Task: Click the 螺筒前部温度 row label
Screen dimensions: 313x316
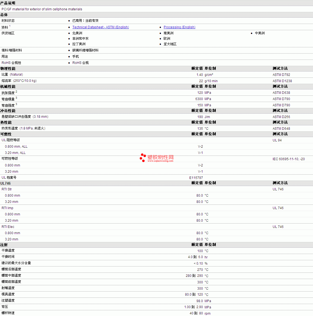Action: pos(11,282)
